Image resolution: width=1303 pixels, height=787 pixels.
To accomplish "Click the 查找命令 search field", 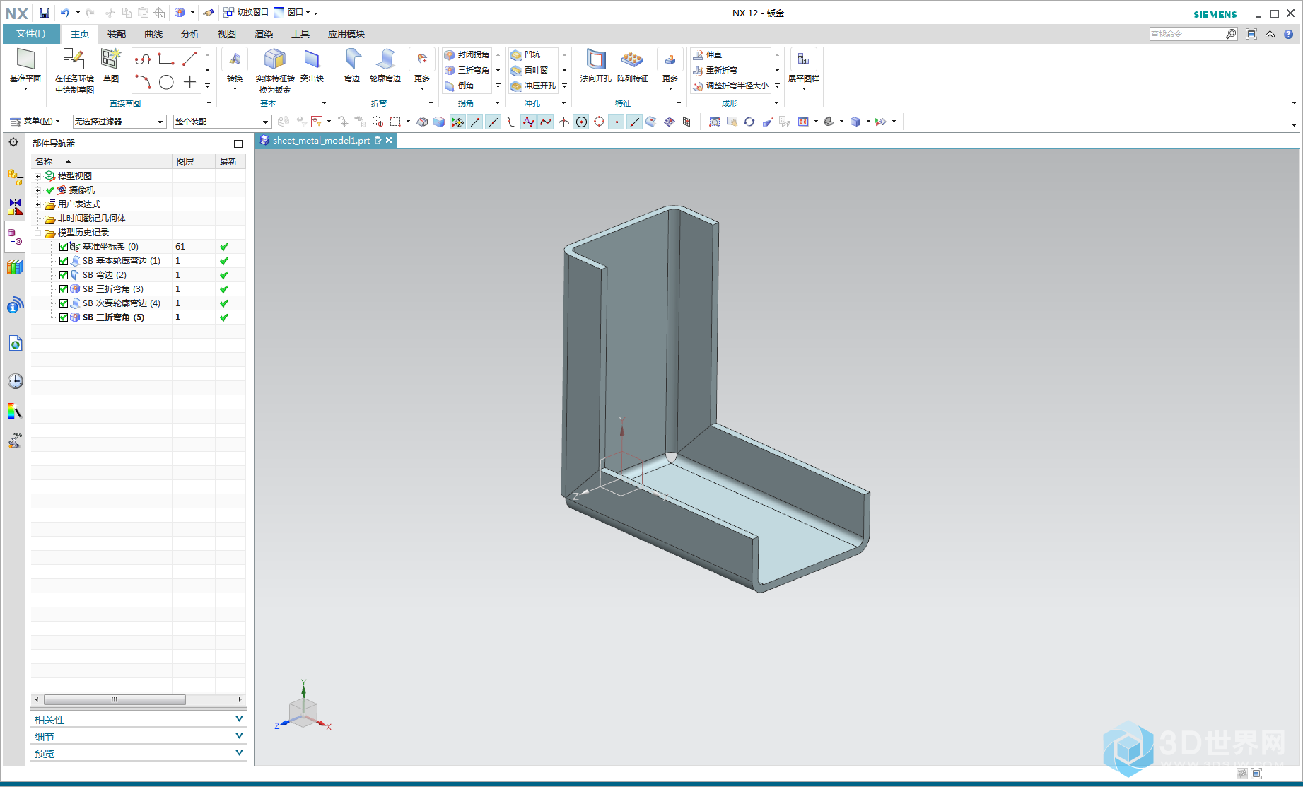I will point(1188,34).
